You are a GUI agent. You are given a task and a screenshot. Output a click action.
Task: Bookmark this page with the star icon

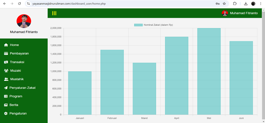(x=224, y=4)
